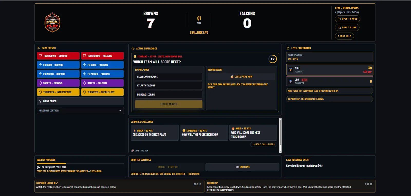Viewport: 411px width, 196px height.
Task: Dismiss Scoring Tip with Got It
Action: click(369, 184)
